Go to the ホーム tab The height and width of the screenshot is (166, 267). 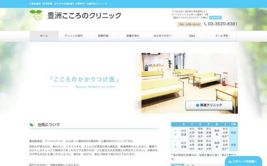point(44,36)
